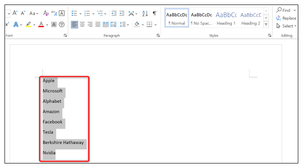The image size is (301, 168).
Task: Click the Find button
Action: click(283, 10)
